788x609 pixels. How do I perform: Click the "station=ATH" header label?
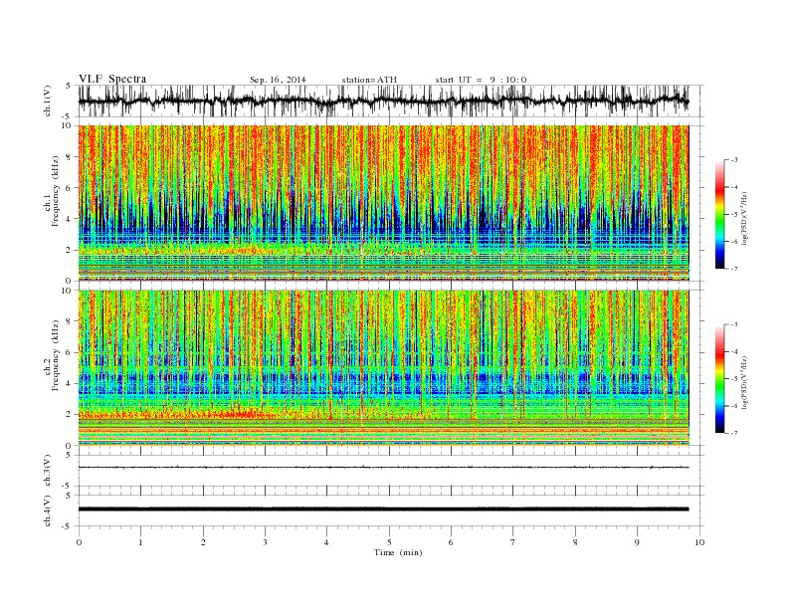(x=369, y=80)
